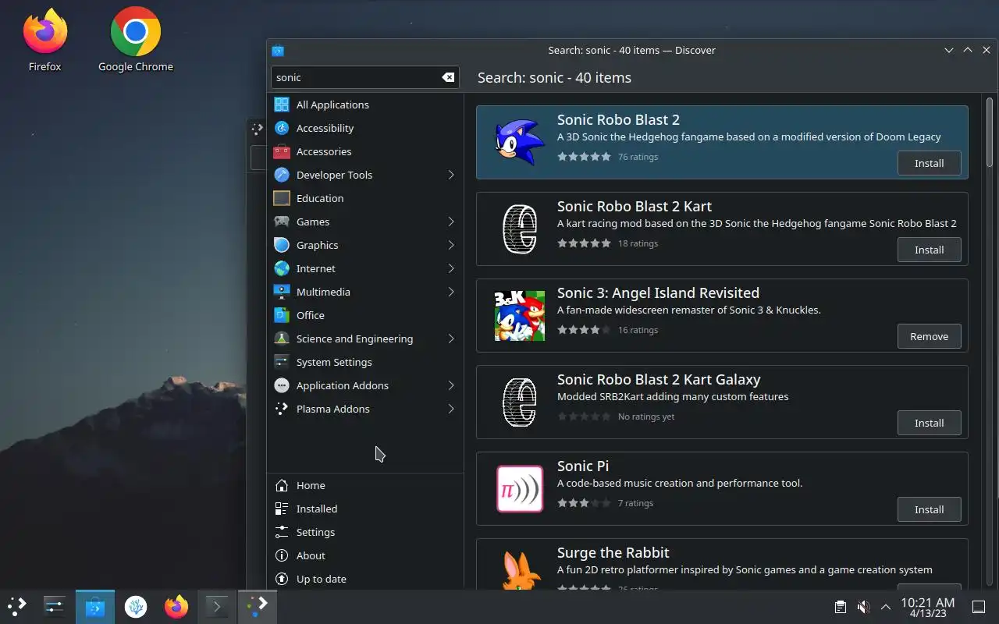The image size is (999, 624).
Task: Click the muted volume tray icon
Action: point(863,607)
